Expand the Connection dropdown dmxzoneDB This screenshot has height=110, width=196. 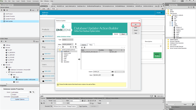(x=20, y=97)
